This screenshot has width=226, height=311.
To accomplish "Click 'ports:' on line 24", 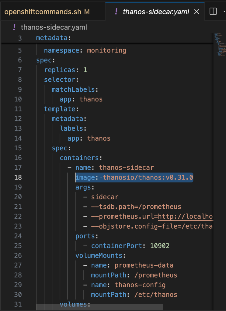I will click(87, 236).
